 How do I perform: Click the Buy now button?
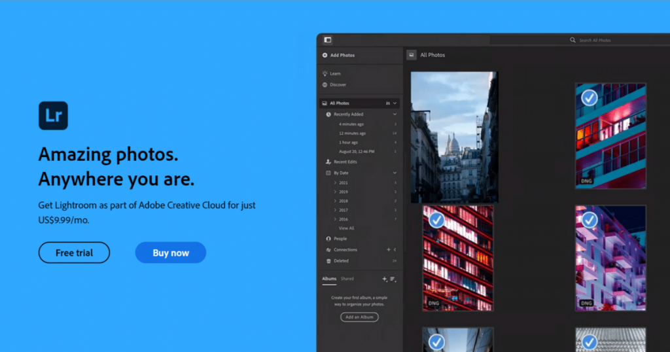pos(170,253)
